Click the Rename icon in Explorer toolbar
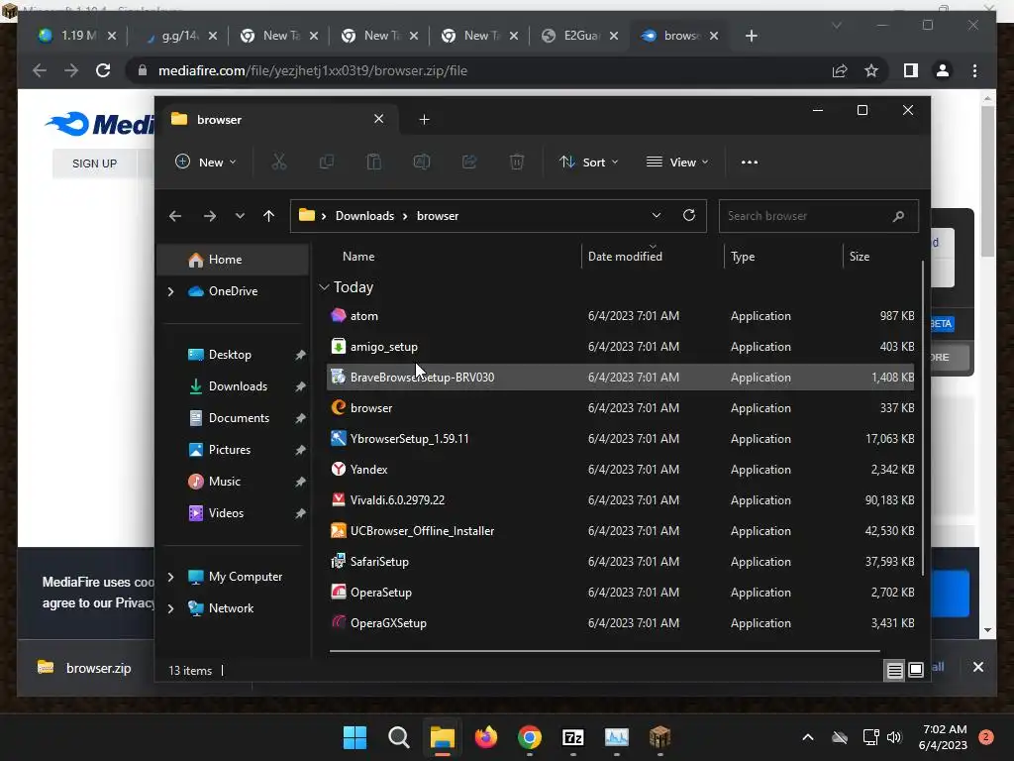This screenshot has height=761, width=1014. (422, 162)
